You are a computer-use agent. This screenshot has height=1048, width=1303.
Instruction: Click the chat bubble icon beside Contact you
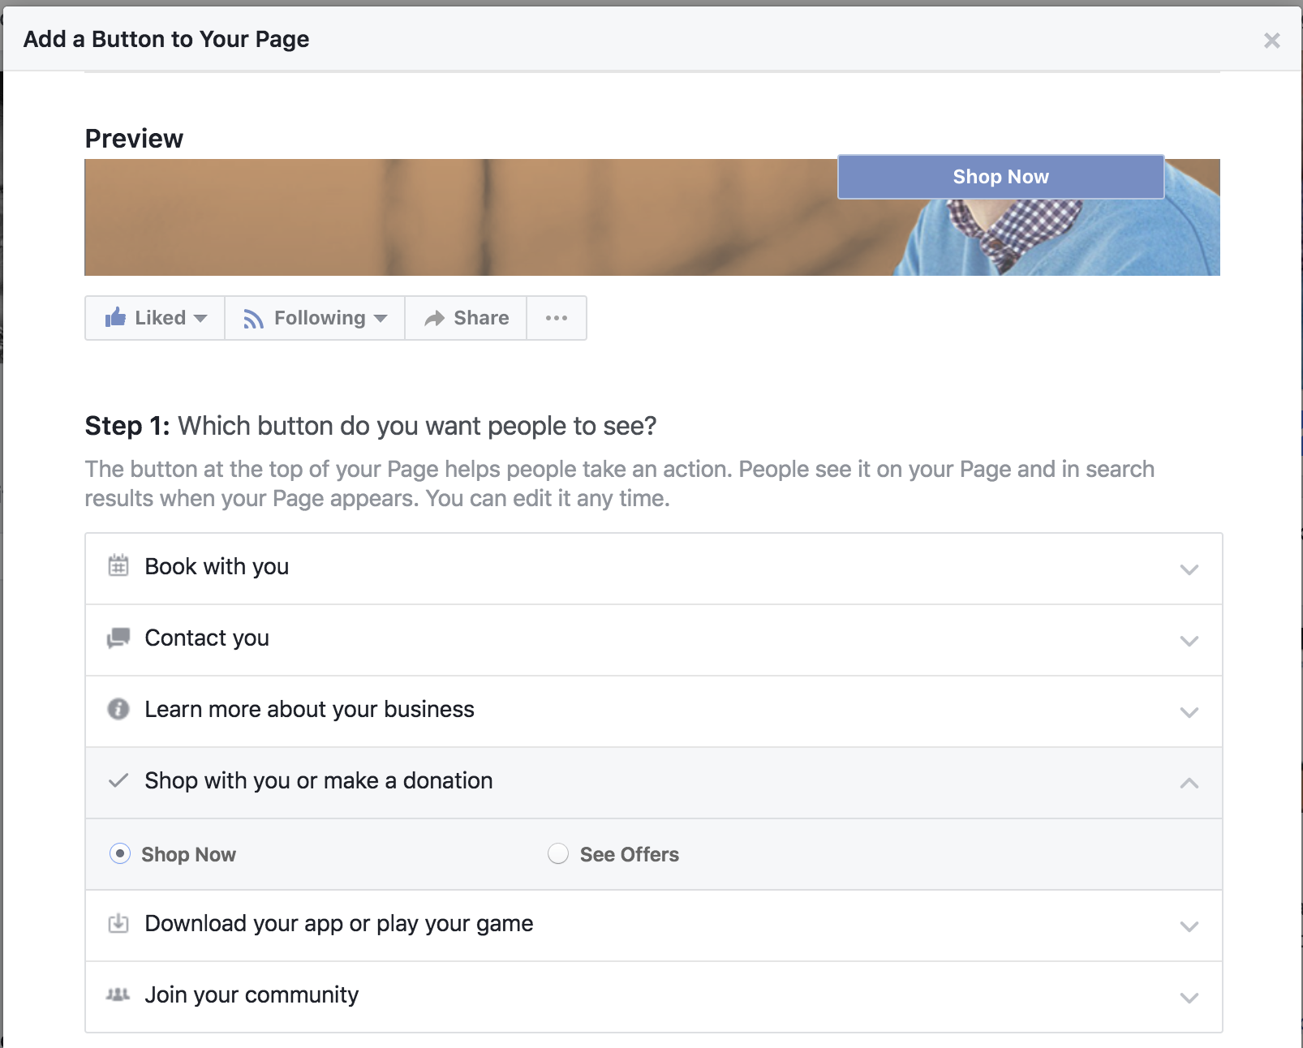pyautogui.click(x=118, y=638)
